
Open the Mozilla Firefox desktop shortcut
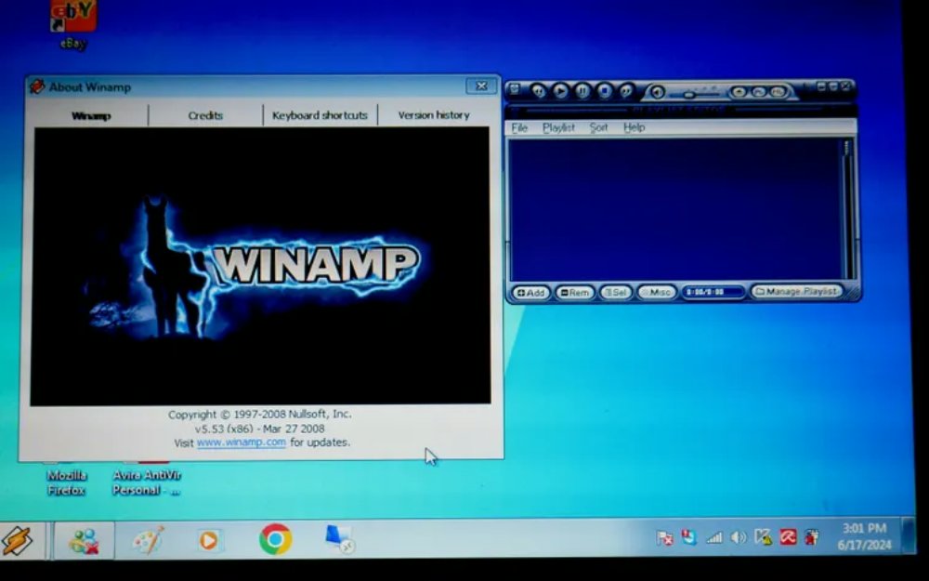click(x=66, y=479)
